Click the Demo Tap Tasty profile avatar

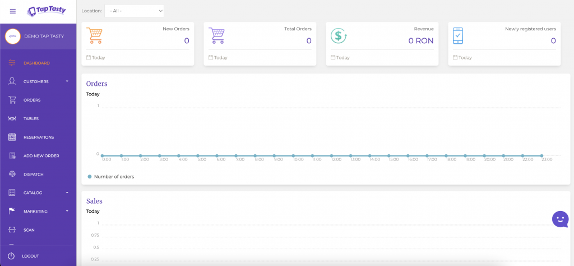pos(12,36)
